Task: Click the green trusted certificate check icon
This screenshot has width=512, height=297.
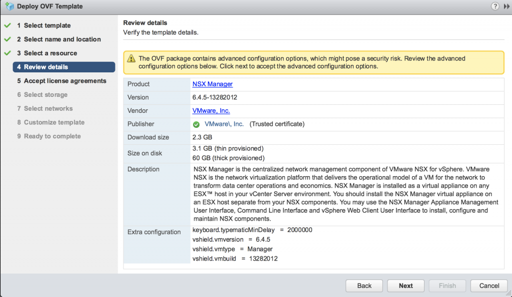Action: (196, 124)
